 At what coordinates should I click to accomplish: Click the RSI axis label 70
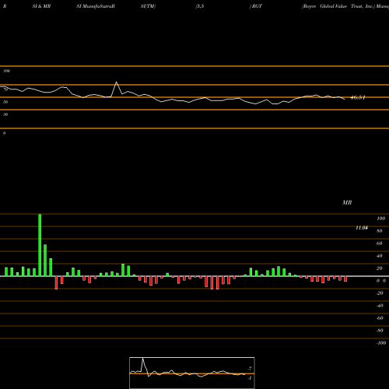(x=5, y=89)
